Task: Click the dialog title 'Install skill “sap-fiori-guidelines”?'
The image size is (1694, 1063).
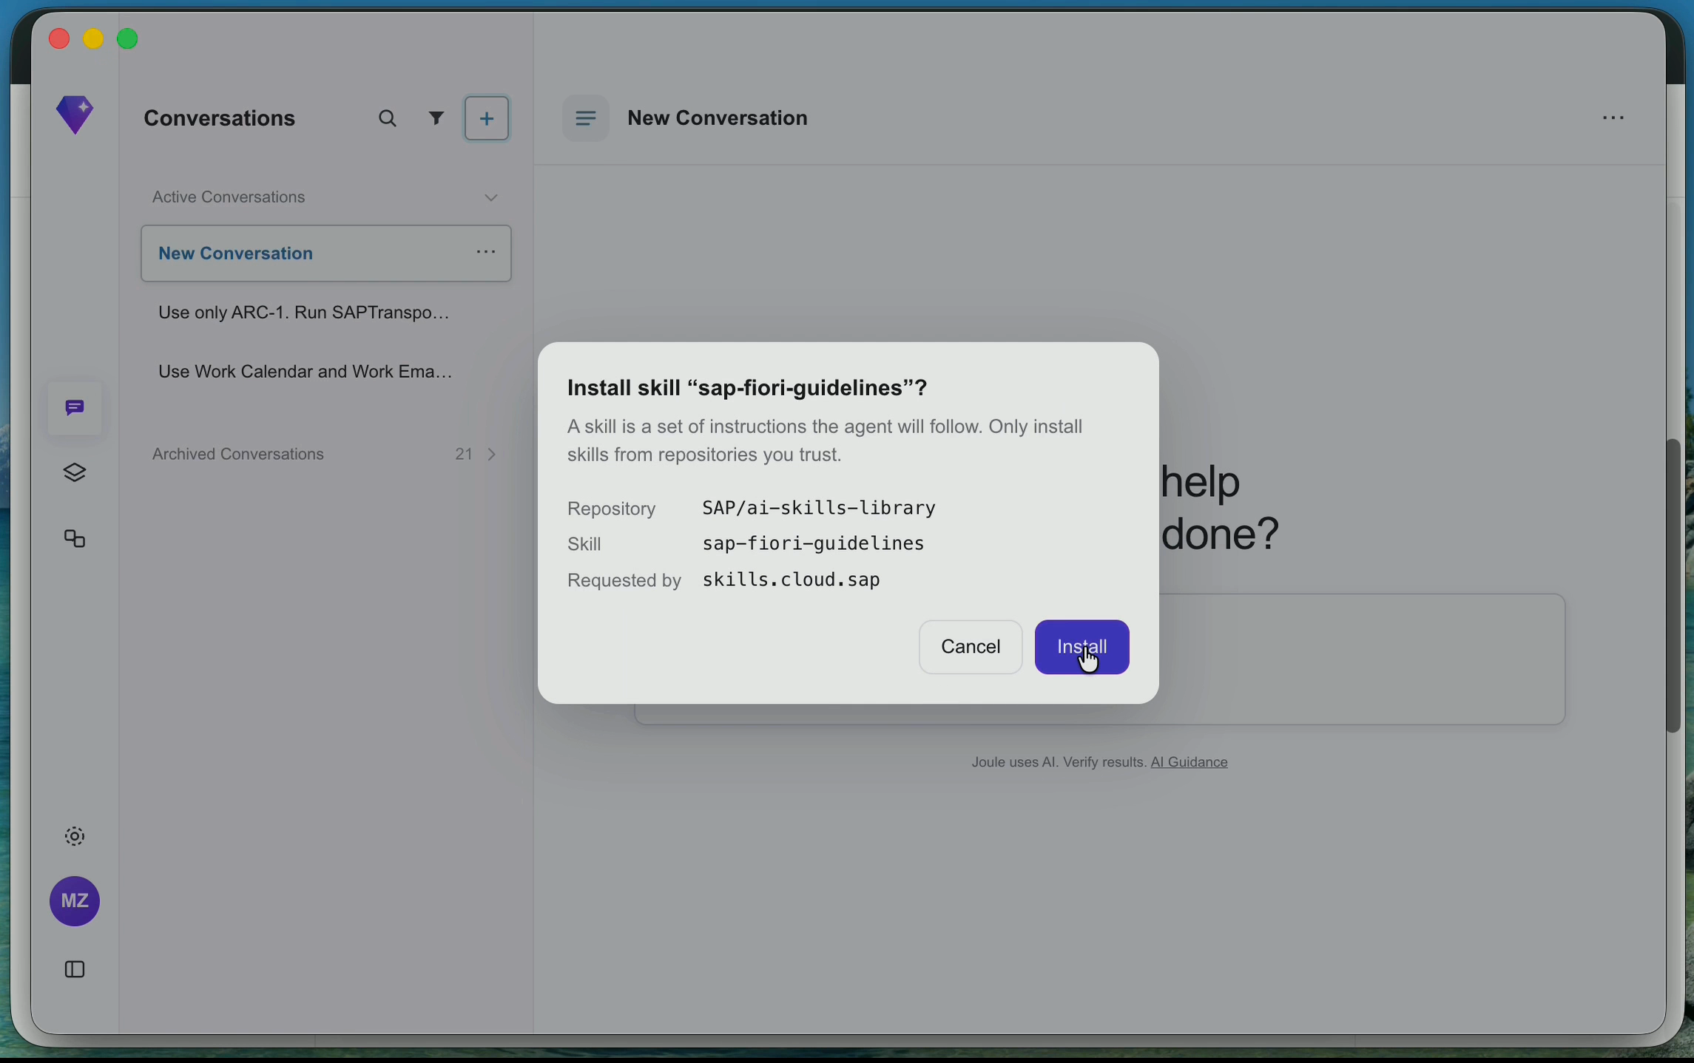Action: 746,388
